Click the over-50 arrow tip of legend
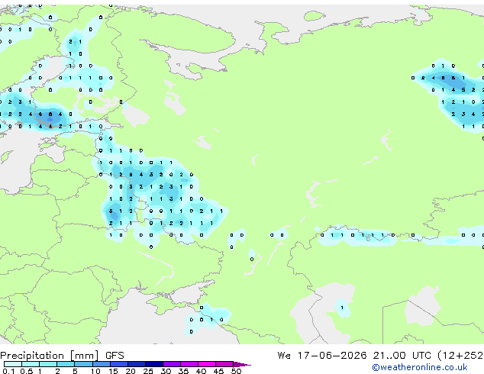 click(x=242, y=364)
